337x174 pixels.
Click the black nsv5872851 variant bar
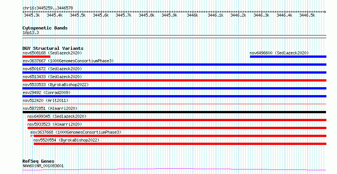[x=174, y=112]
